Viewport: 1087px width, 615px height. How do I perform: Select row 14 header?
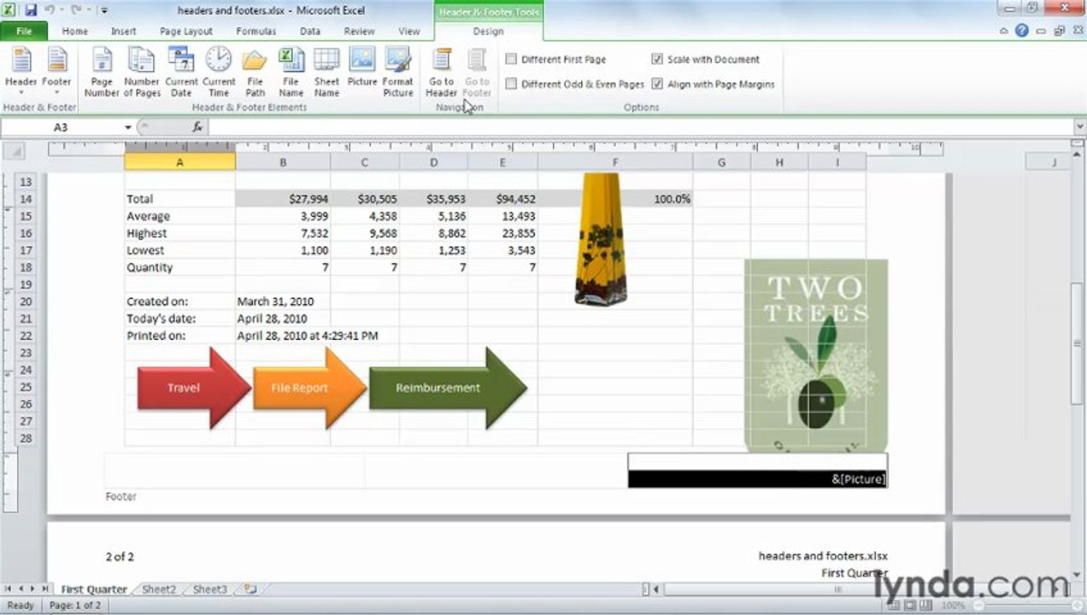25,199
